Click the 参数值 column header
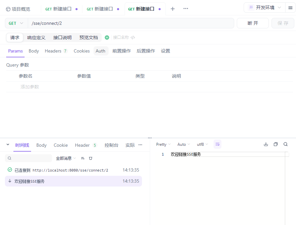296x225 pixels. [x=84, y=76]
